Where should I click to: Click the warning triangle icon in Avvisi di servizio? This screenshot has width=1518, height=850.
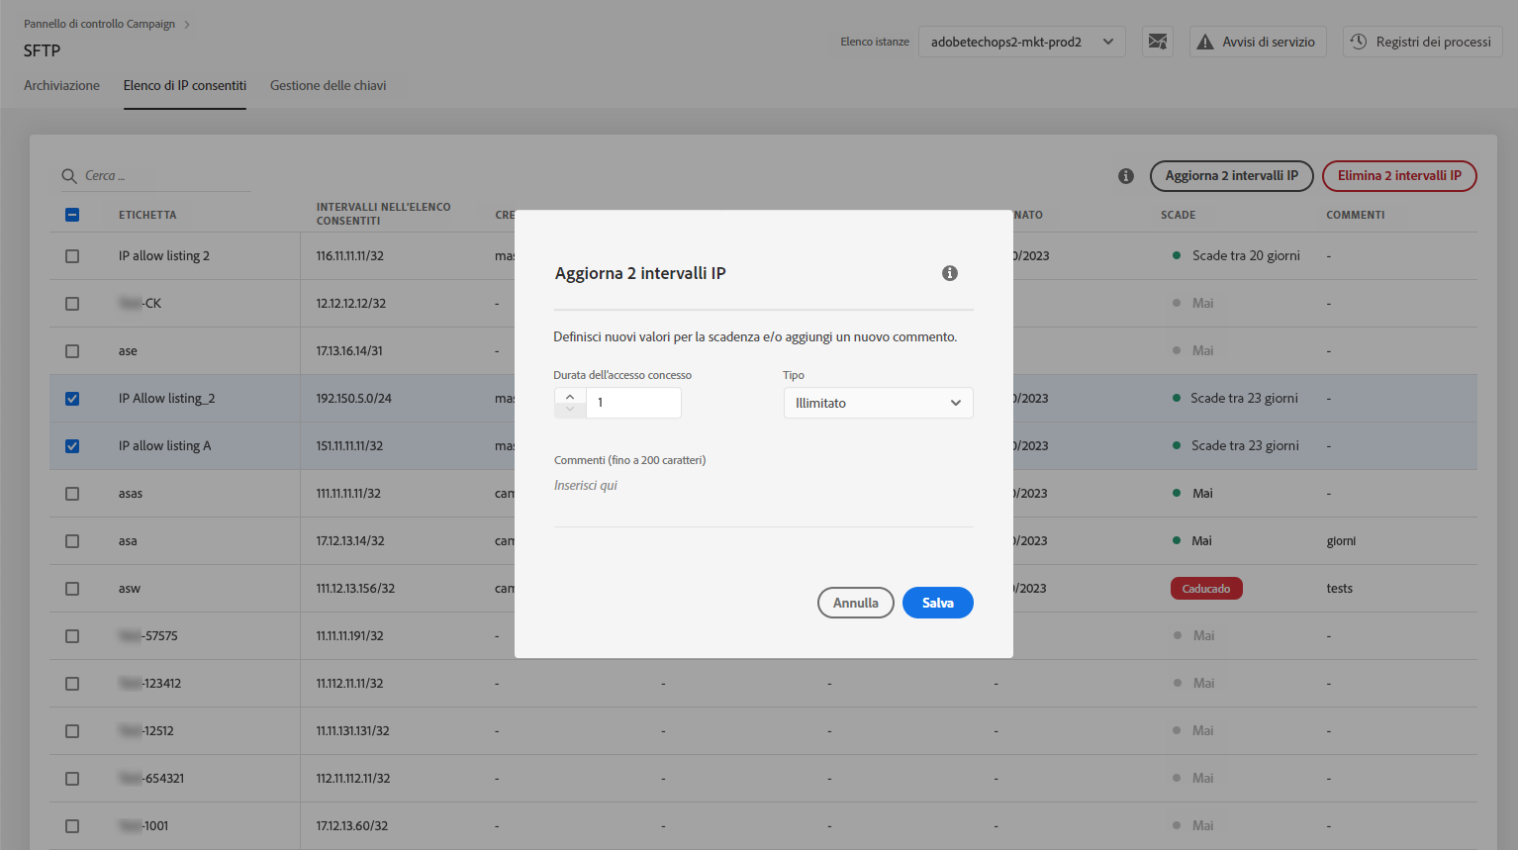point(1204,42)
